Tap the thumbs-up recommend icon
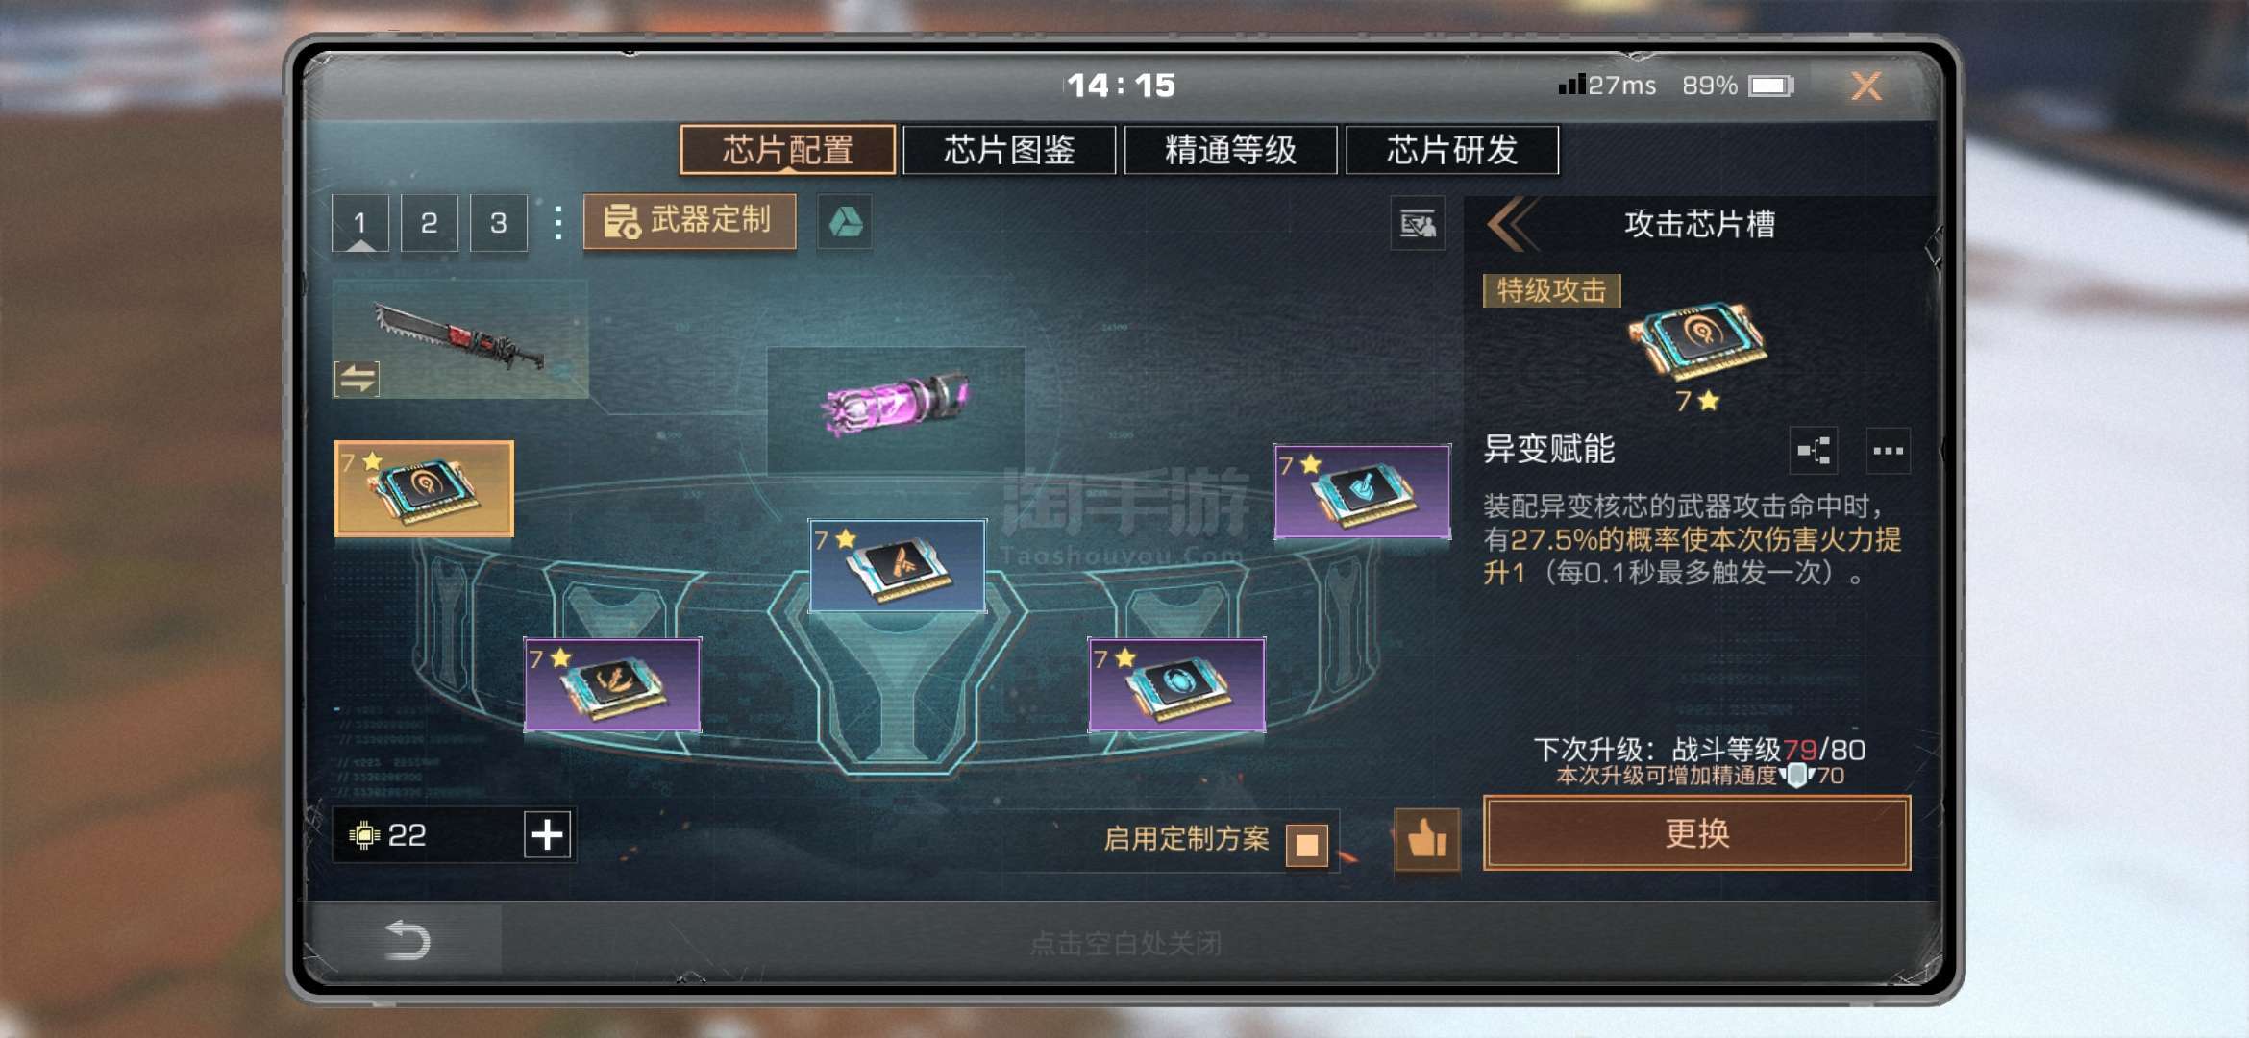The height and width of the screenshot is (1038, 2249). [1426, 839]
